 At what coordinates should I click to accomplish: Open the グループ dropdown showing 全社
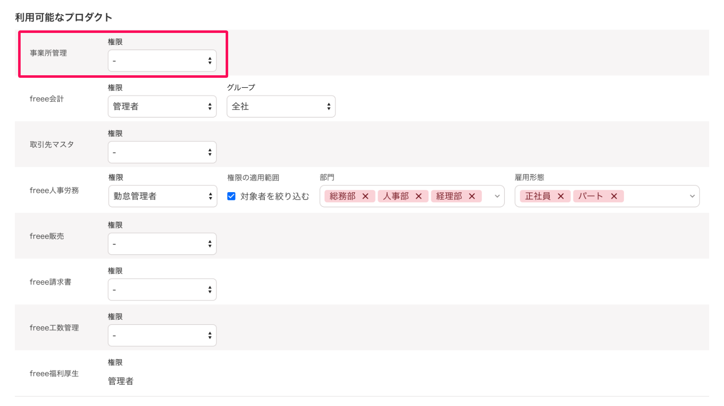coord(281,106)
